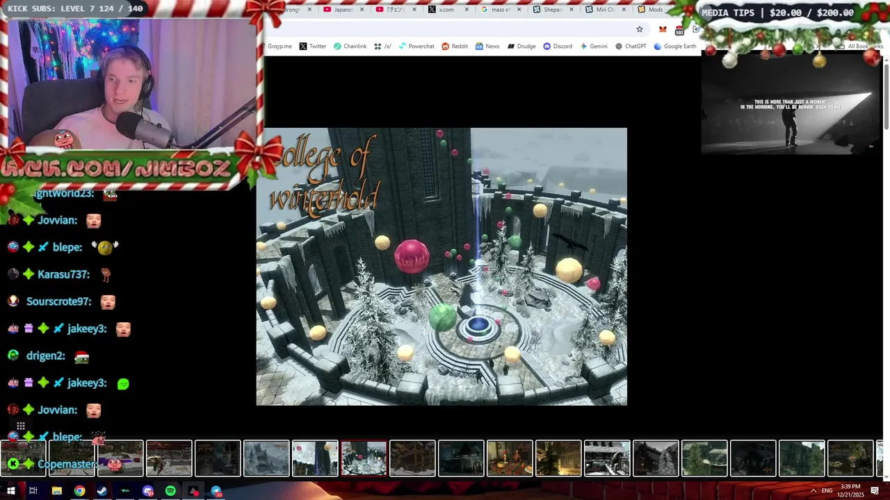
Task: Select the highlighted College of Winterhold thumbnail
Action: tap(364, 458)
